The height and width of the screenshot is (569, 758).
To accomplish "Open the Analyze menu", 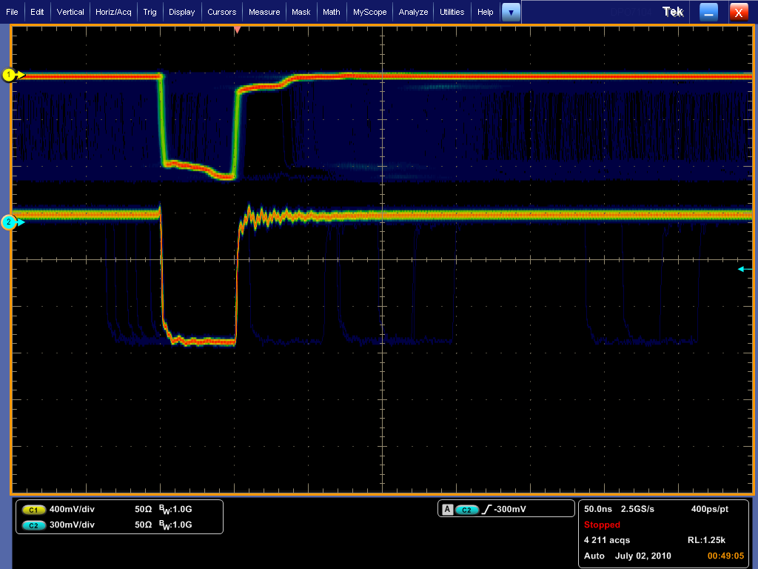I will [413, 12].
